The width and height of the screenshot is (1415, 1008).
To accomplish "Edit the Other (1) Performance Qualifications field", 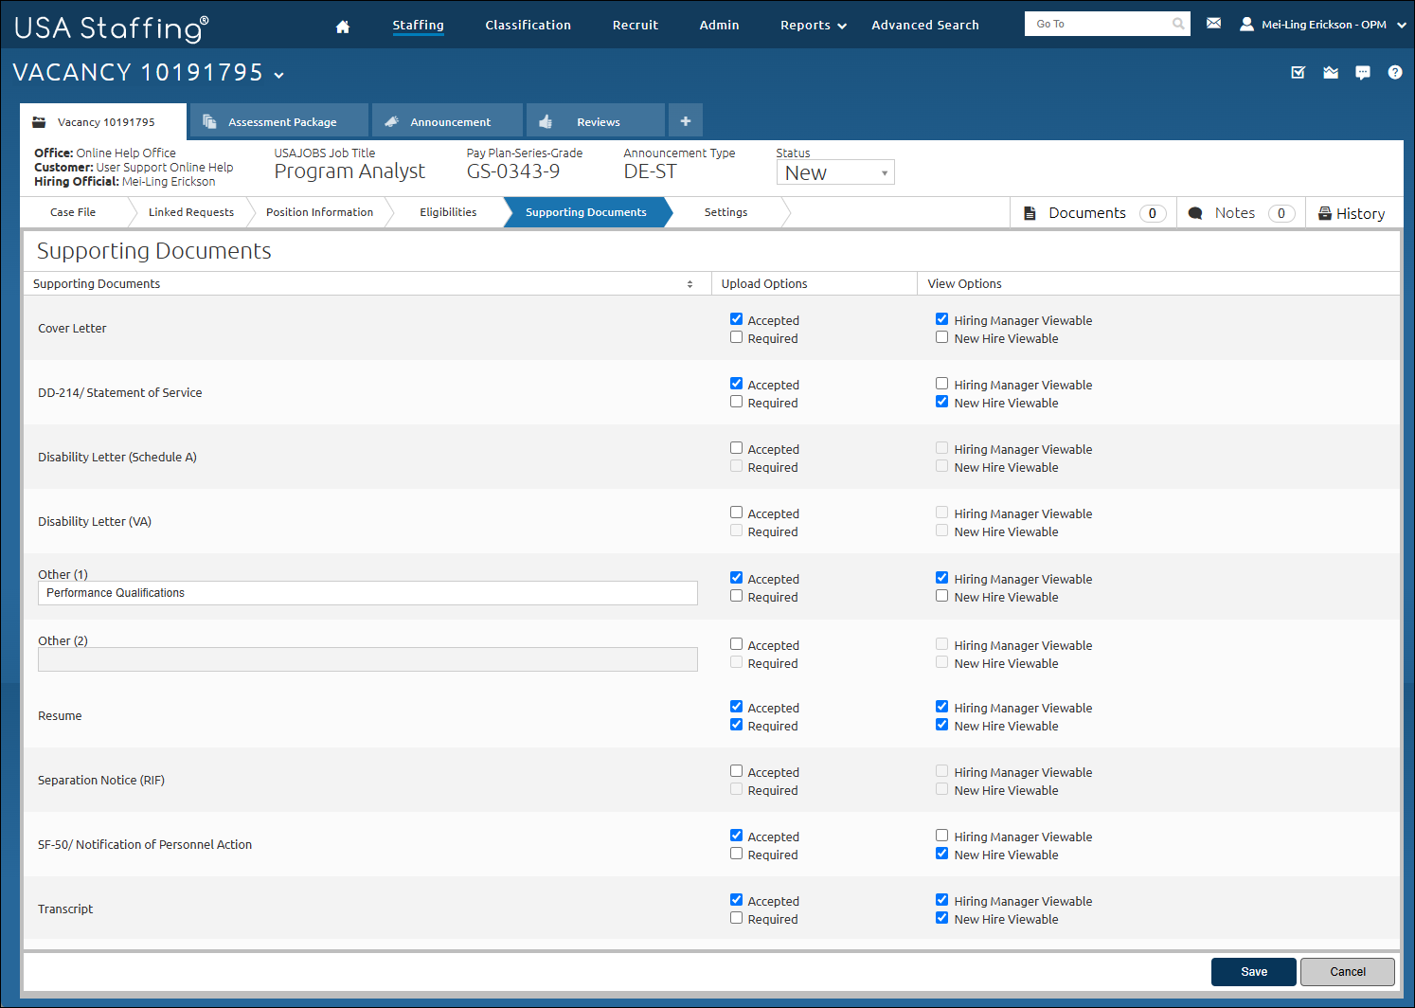I will (367, 593).
